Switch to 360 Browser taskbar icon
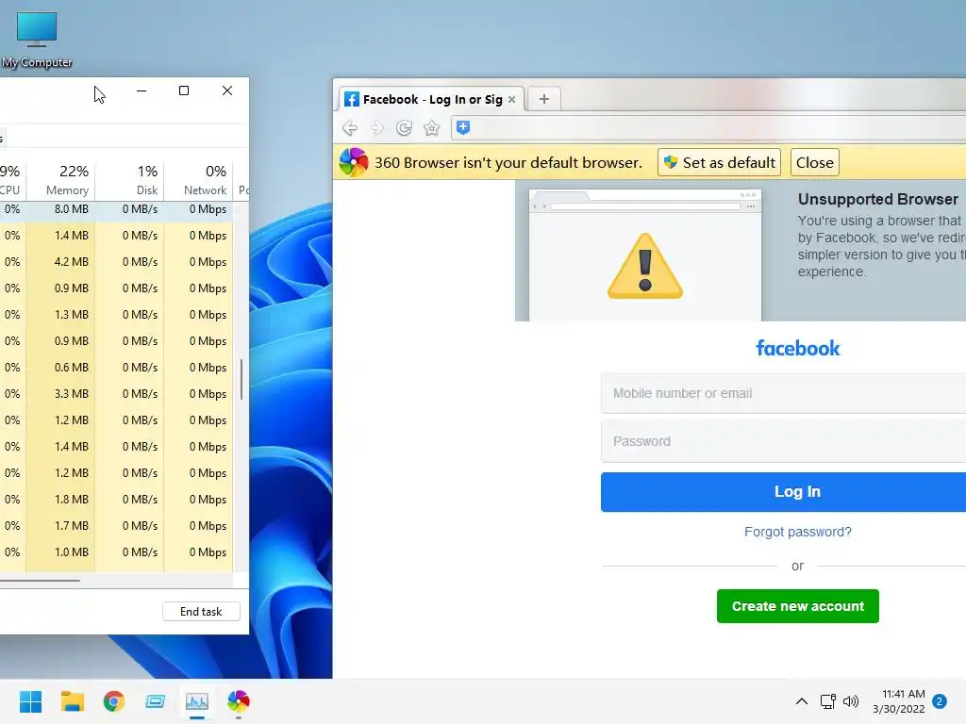Screen dimensions: 966x724 tap(239, 701)
